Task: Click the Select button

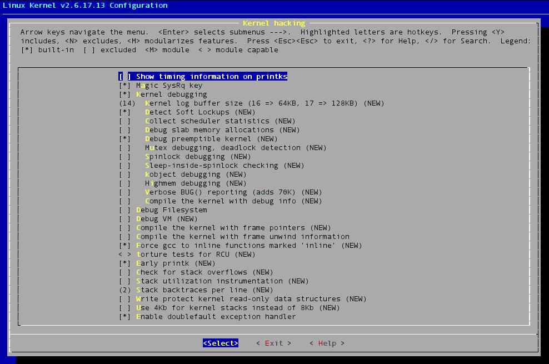Action: click(x=221, y=343)
